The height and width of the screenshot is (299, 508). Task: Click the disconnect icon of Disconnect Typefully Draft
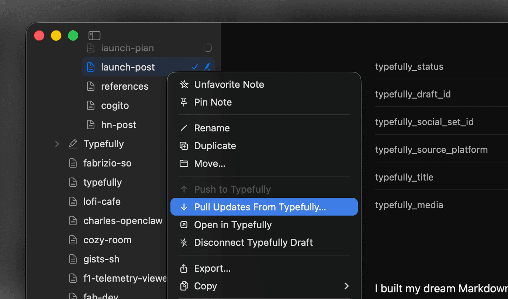(184, 243)
